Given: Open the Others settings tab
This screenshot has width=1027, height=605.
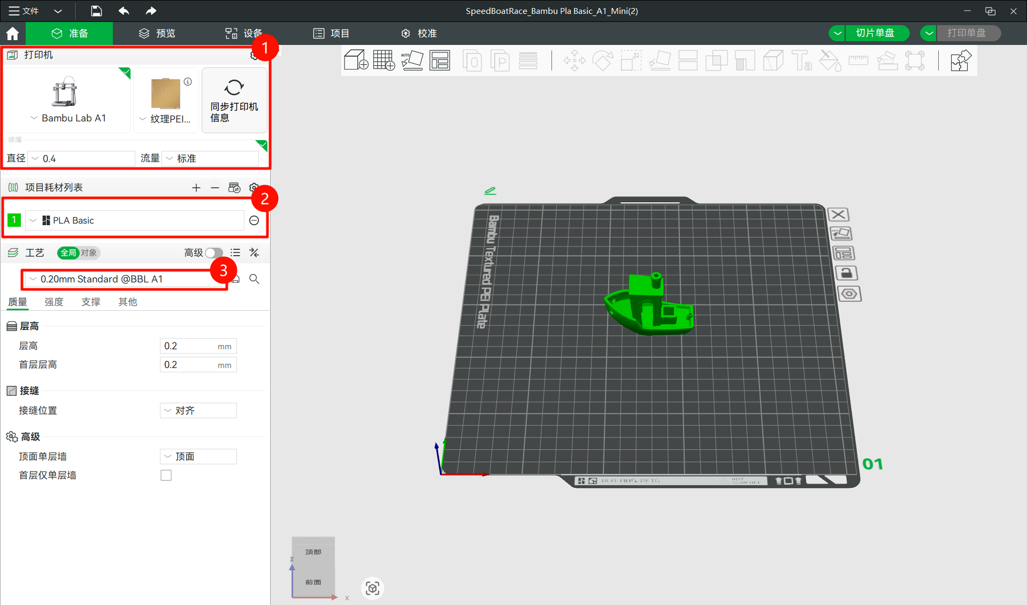Looking at the screenshot, I should (128, 302).
